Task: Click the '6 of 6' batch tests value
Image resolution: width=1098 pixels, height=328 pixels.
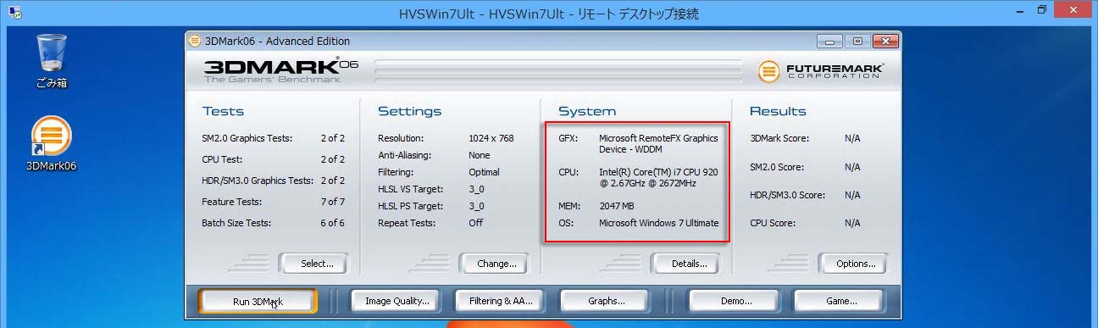Action: pyautogui.click(x=332, y=223)
